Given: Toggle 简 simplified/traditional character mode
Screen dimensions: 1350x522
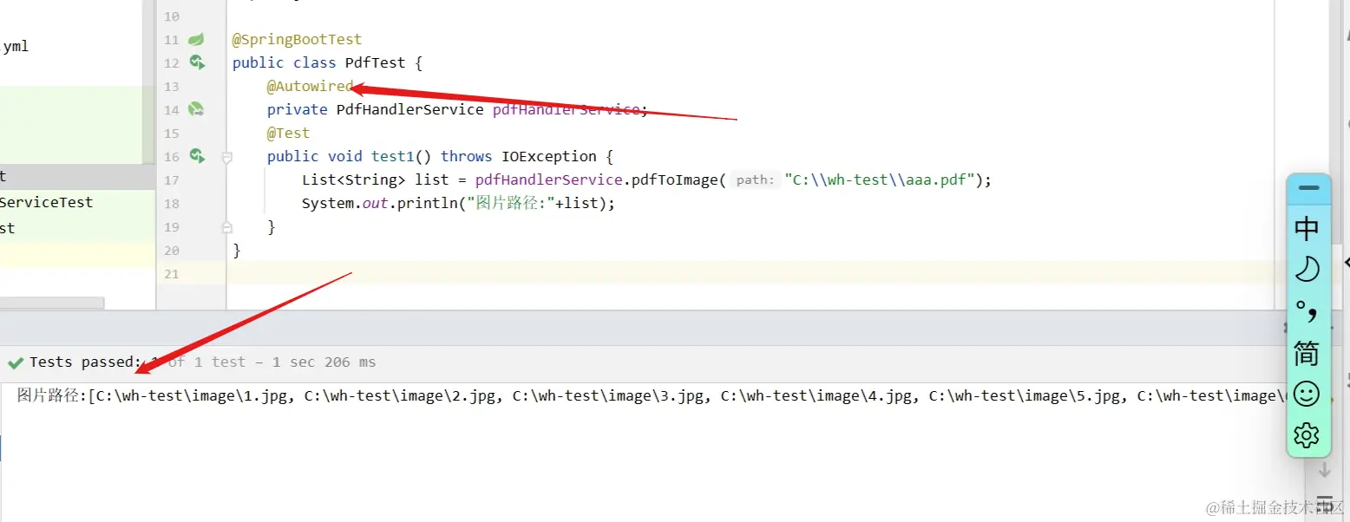Looking at the screenshot, I should point(1307,353).
